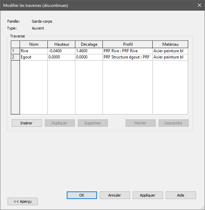Collapse the preview with << Aperçu

(23, 201)
